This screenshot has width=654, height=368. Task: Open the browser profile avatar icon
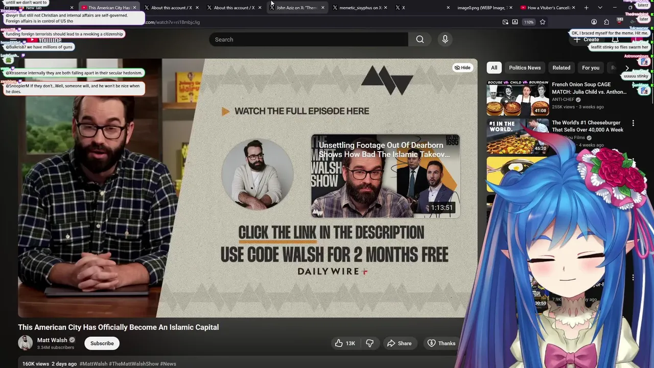click(x=594, y=22)
